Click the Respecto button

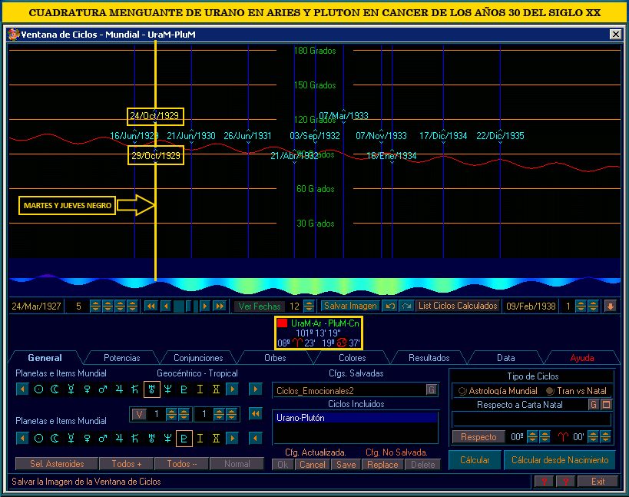[x=478, y=437]
